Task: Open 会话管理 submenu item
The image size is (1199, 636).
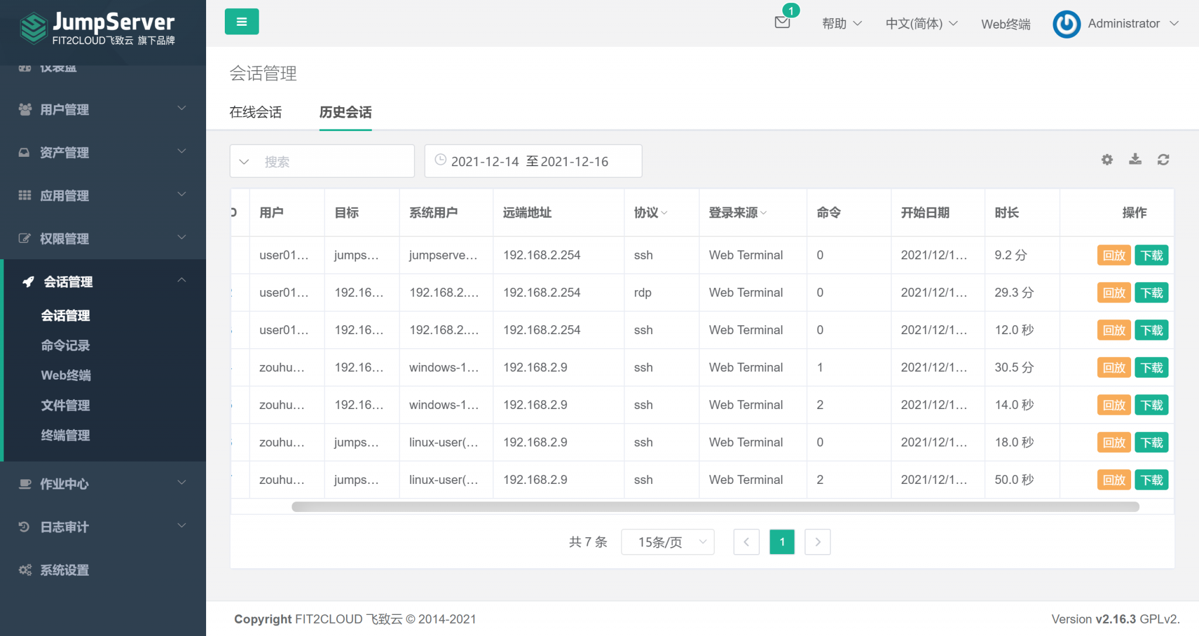Action: click(66, 316)
